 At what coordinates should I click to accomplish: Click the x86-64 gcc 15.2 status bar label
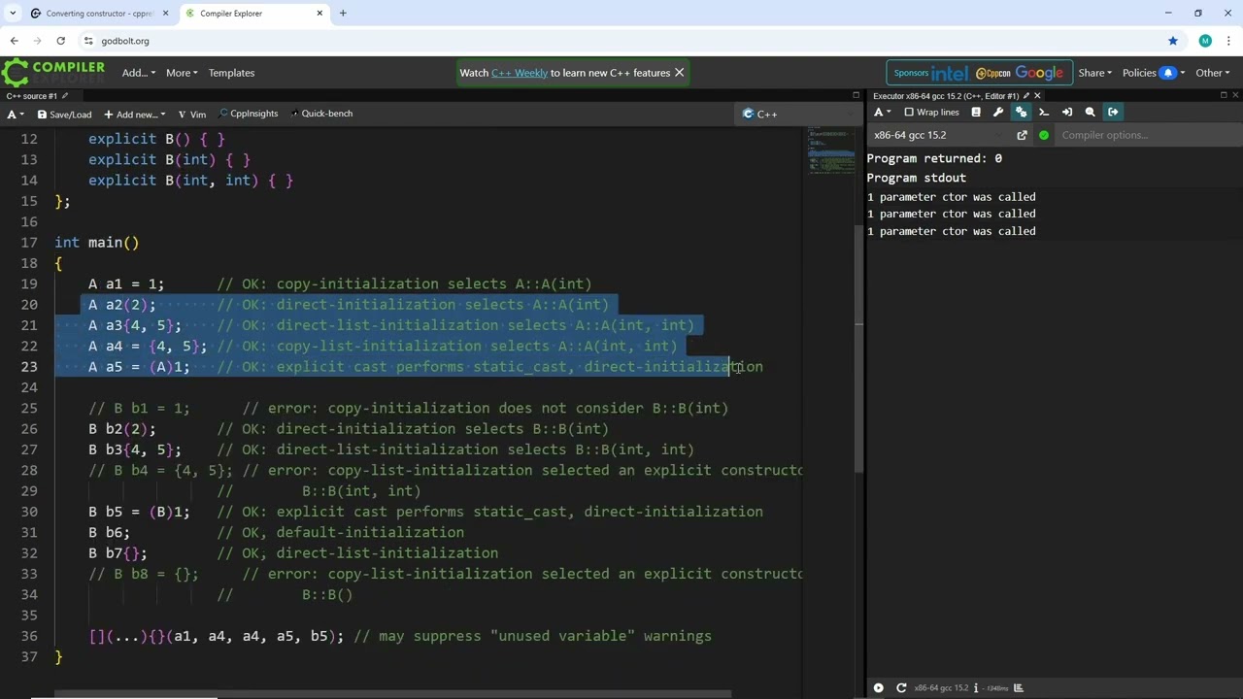tap(941, 688)
